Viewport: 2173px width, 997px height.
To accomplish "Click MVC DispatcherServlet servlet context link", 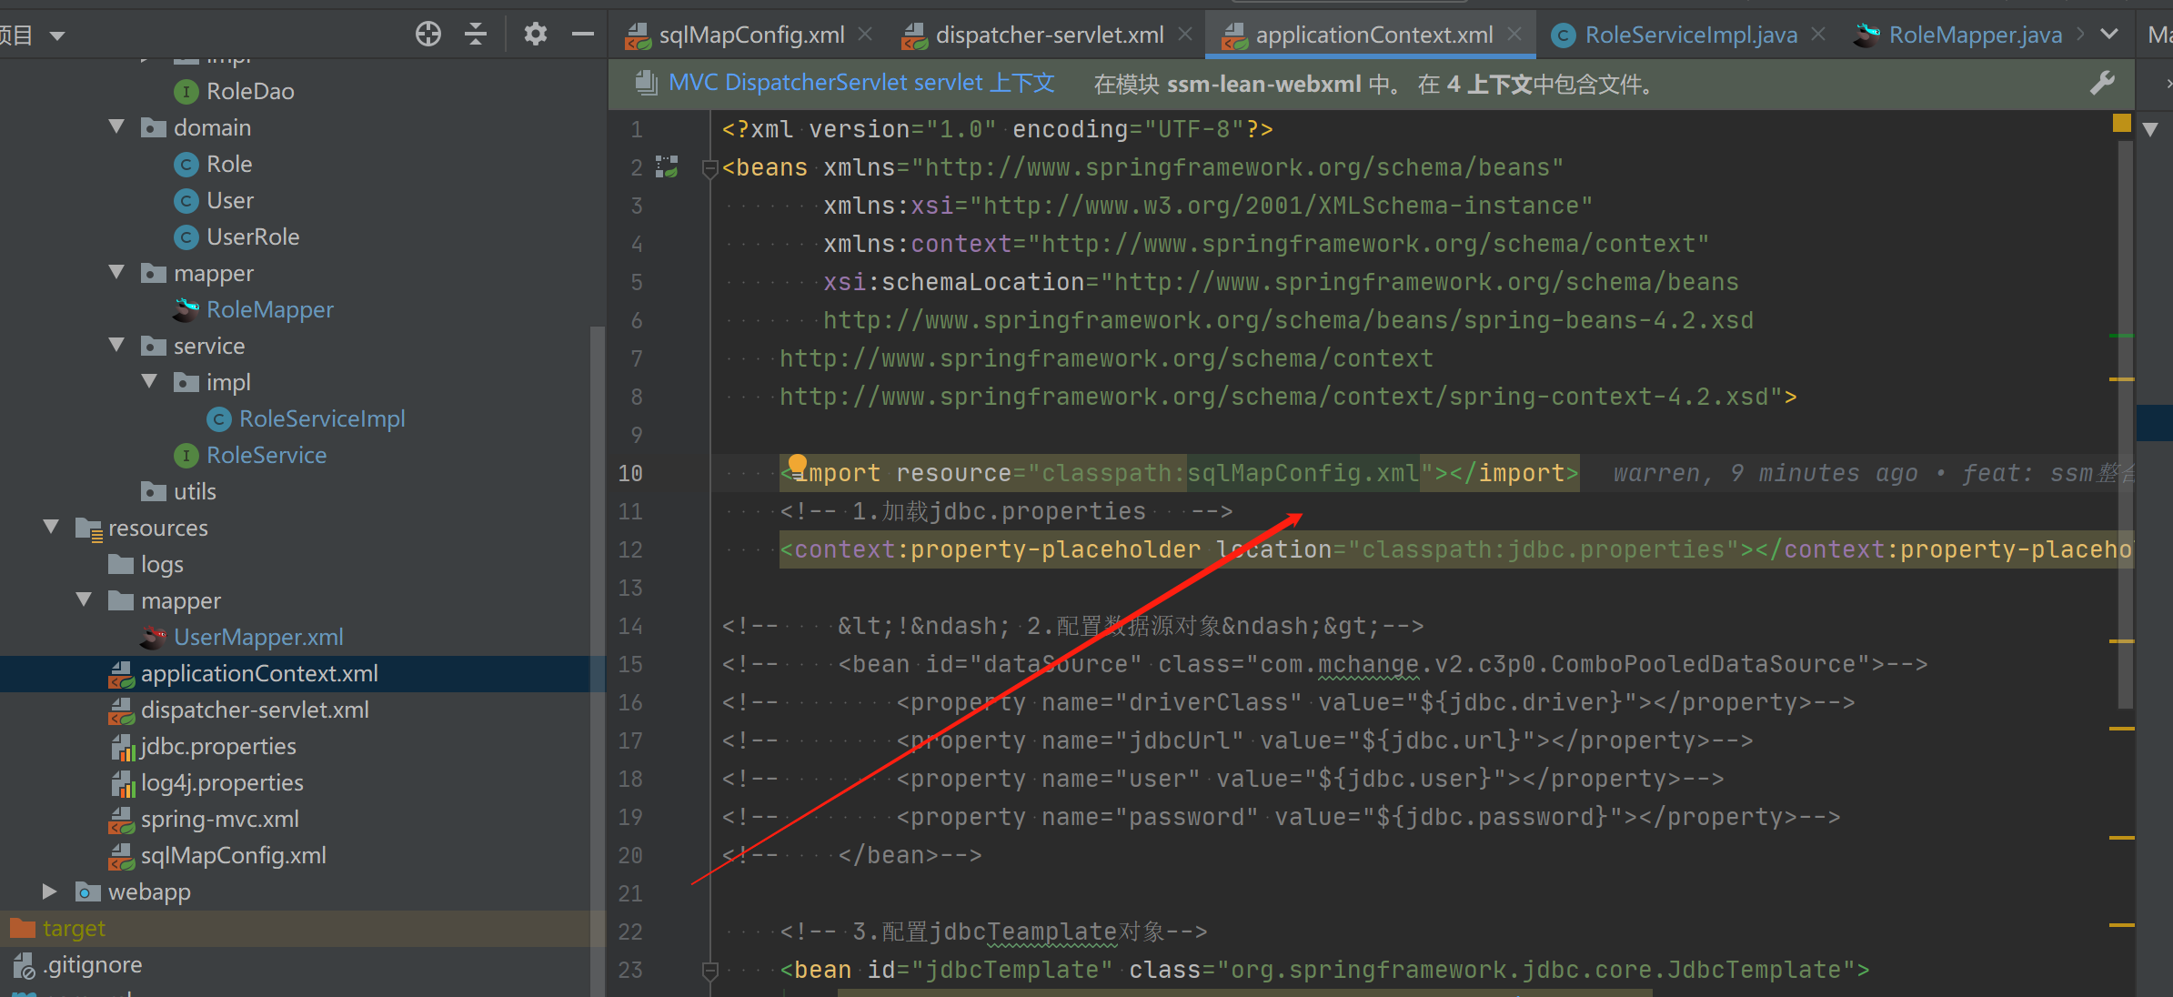I will 861,84.
